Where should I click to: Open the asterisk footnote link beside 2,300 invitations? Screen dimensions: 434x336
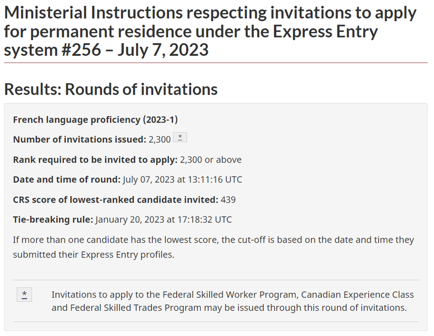tap(180, 137)
